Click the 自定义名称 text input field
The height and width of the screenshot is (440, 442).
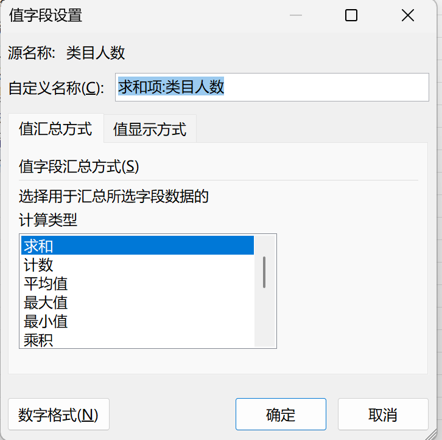point(272,88)
